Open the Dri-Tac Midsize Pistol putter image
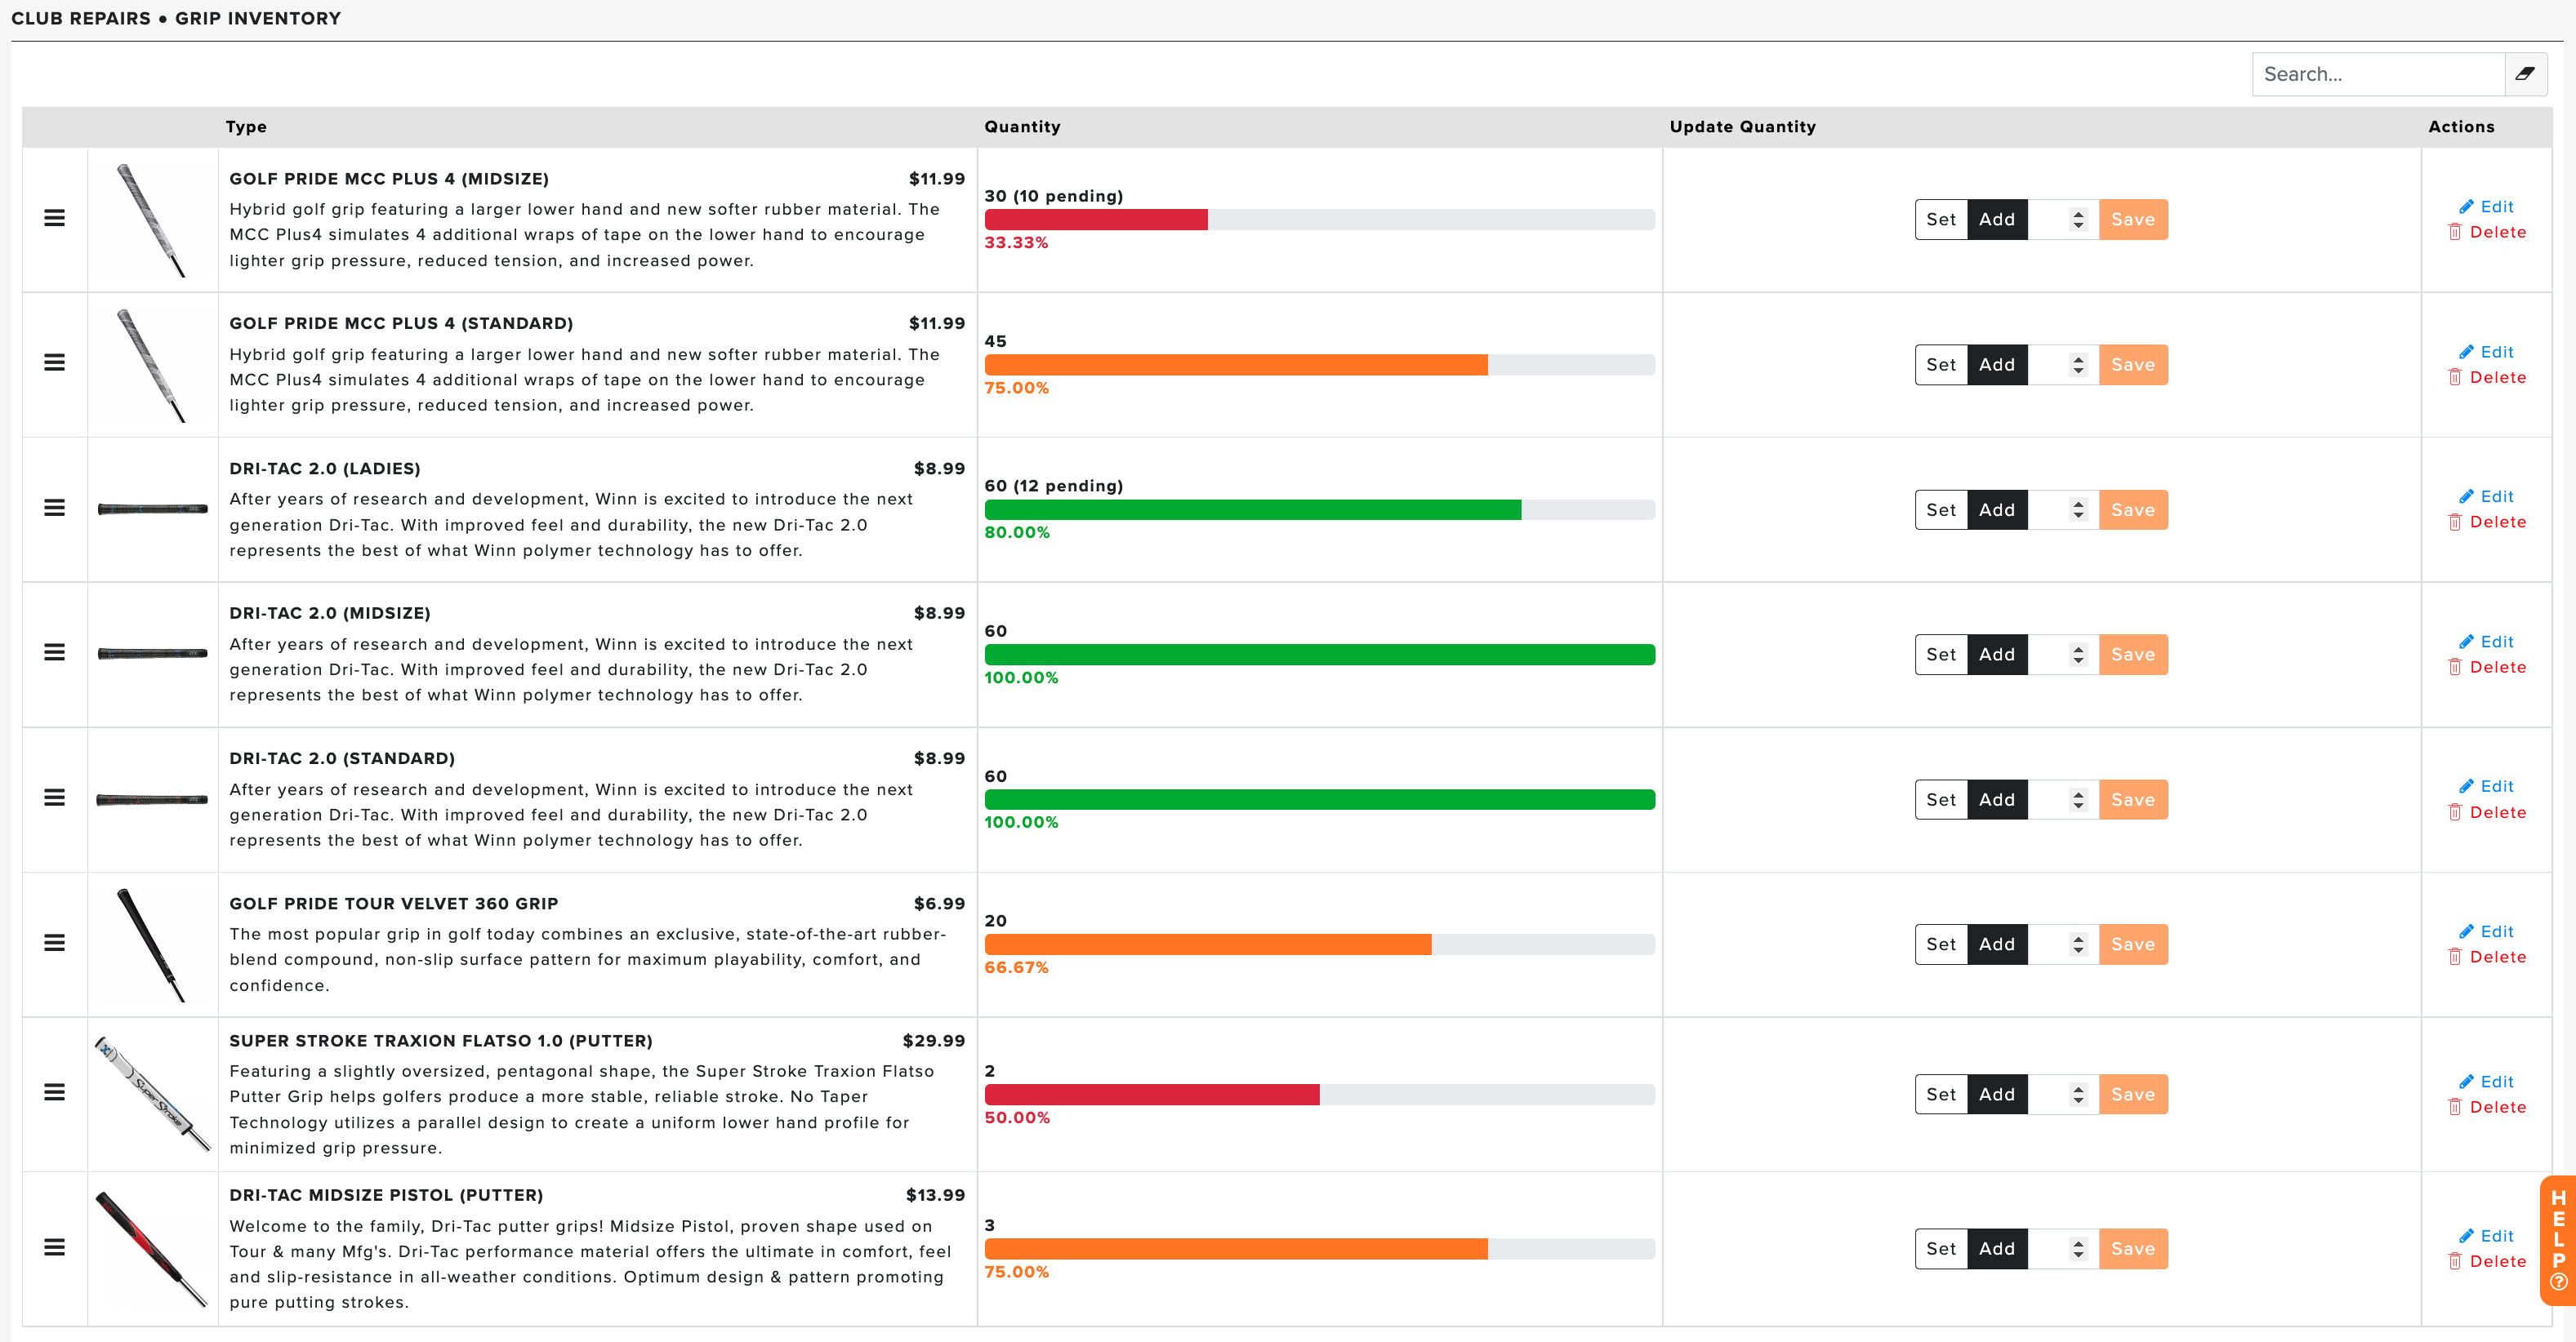Screen dimensions: 2576x1342 [152, 1248]
